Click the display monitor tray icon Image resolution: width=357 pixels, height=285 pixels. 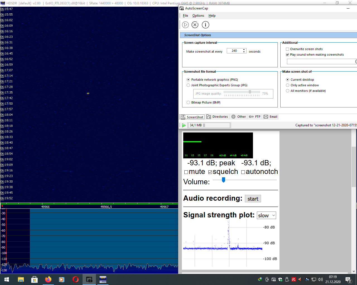(x=307, y=279)
